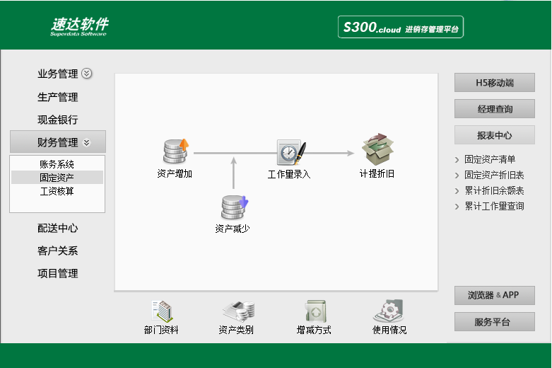Open the 累计折旧余额表 report link

coord(494,190)
